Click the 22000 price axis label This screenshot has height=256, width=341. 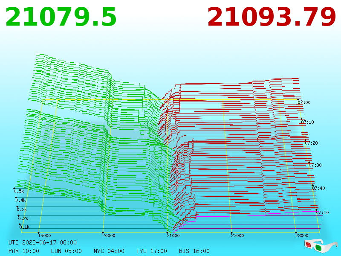[237, 236]
